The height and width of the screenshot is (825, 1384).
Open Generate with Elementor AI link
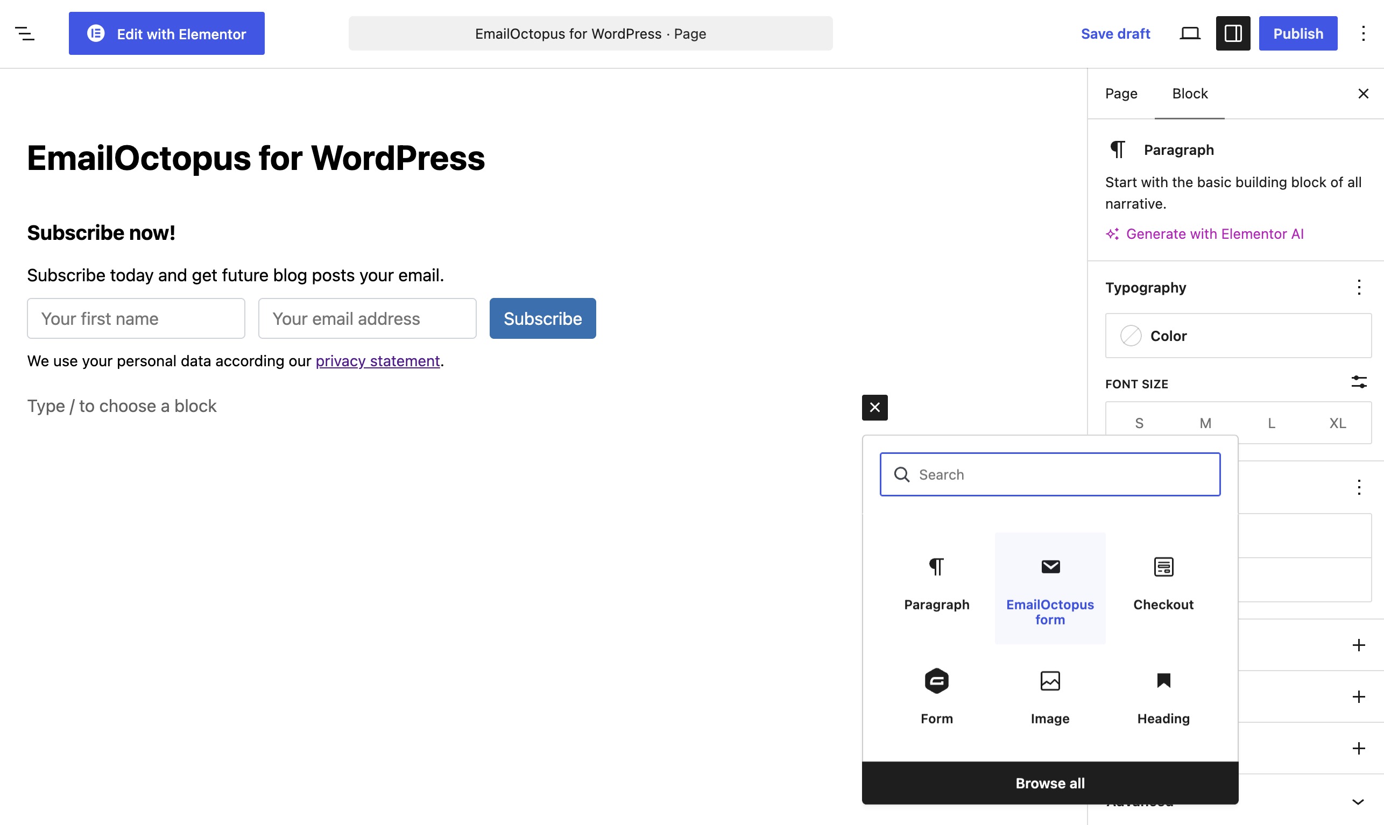1204,234
